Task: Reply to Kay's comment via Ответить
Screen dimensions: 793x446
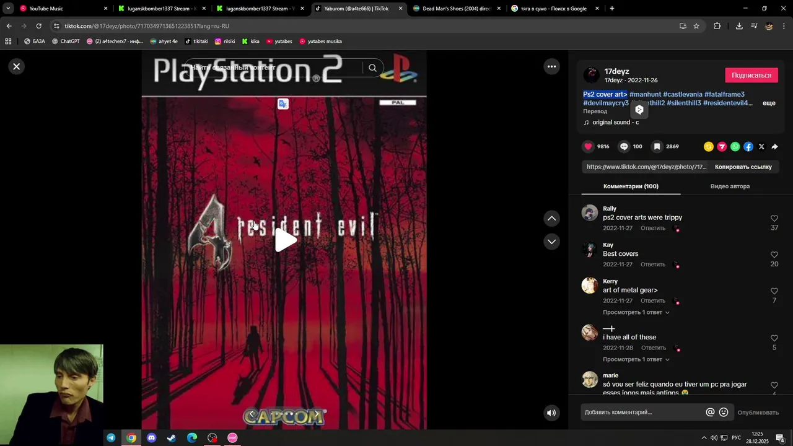Action: (653, 265)
